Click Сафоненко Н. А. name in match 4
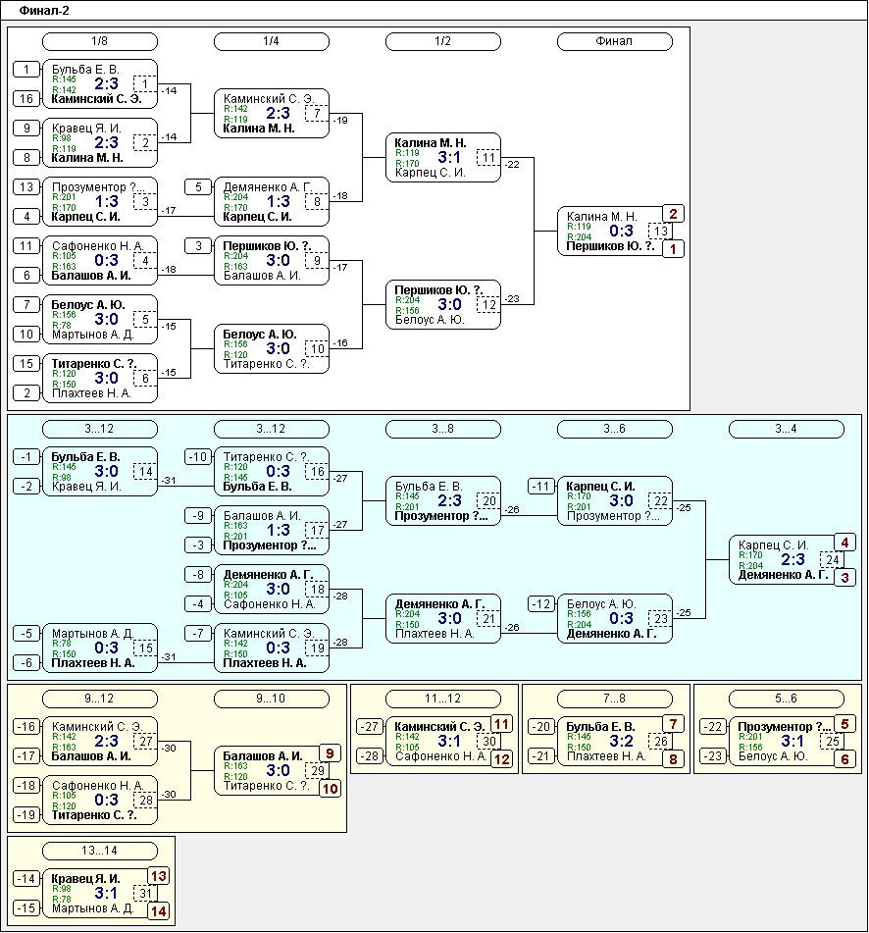The width and height of the screenshot is (869, 933). click(x=97, y=245)
